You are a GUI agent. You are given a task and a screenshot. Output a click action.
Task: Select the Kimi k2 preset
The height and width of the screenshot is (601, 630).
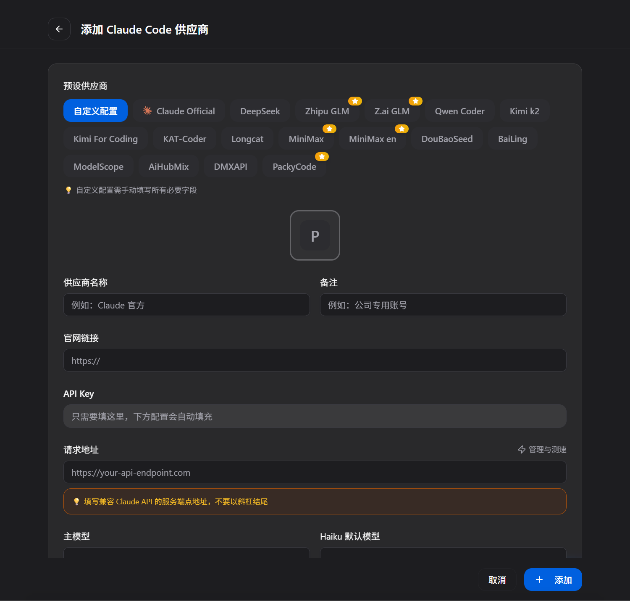(524, 111)
